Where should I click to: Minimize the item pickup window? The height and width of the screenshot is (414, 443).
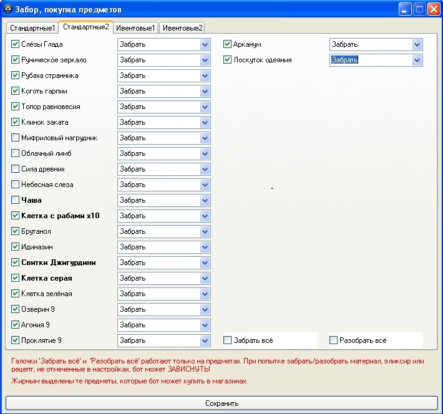pos(406,9)
